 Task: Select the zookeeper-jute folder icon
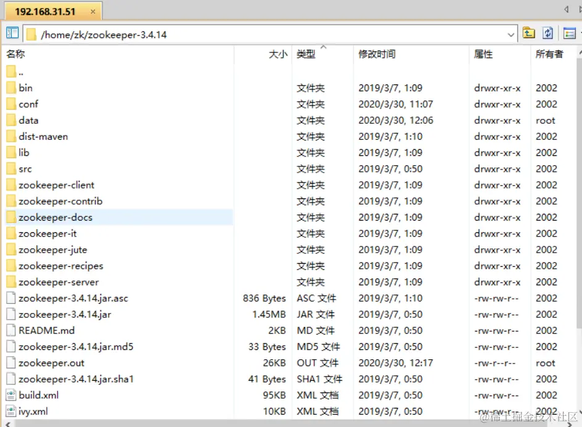11,250
